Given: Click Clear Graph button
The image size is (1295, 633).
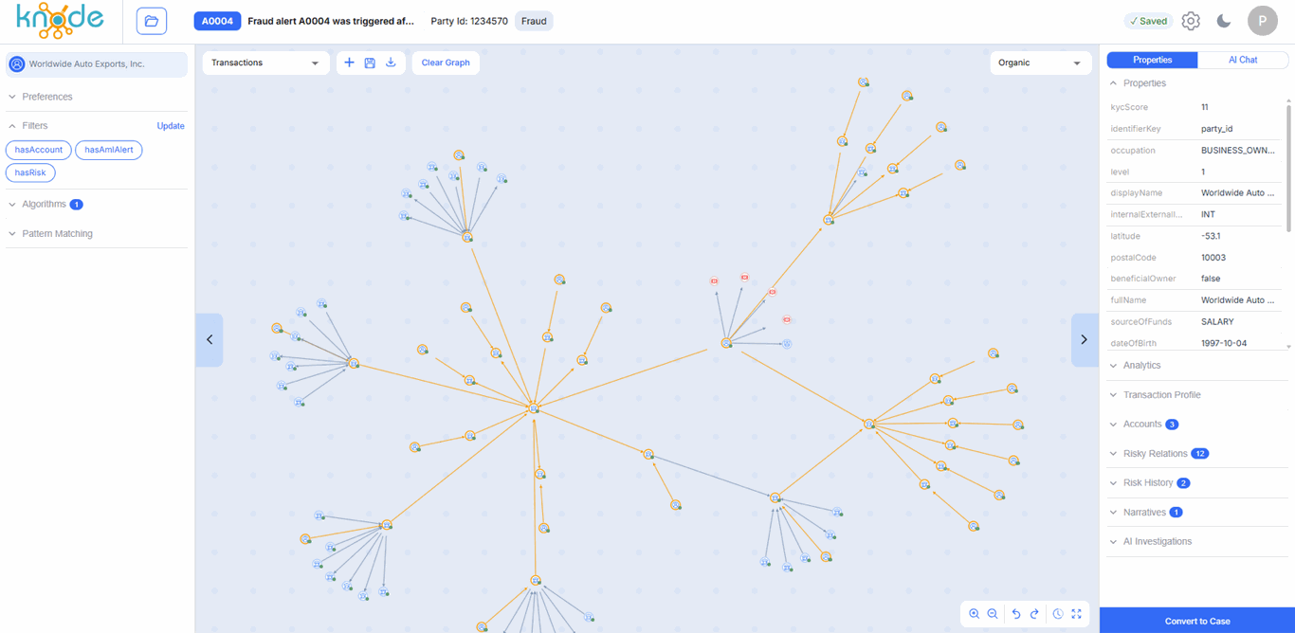Looking at the screenshot, I should (x=446, y=63).
